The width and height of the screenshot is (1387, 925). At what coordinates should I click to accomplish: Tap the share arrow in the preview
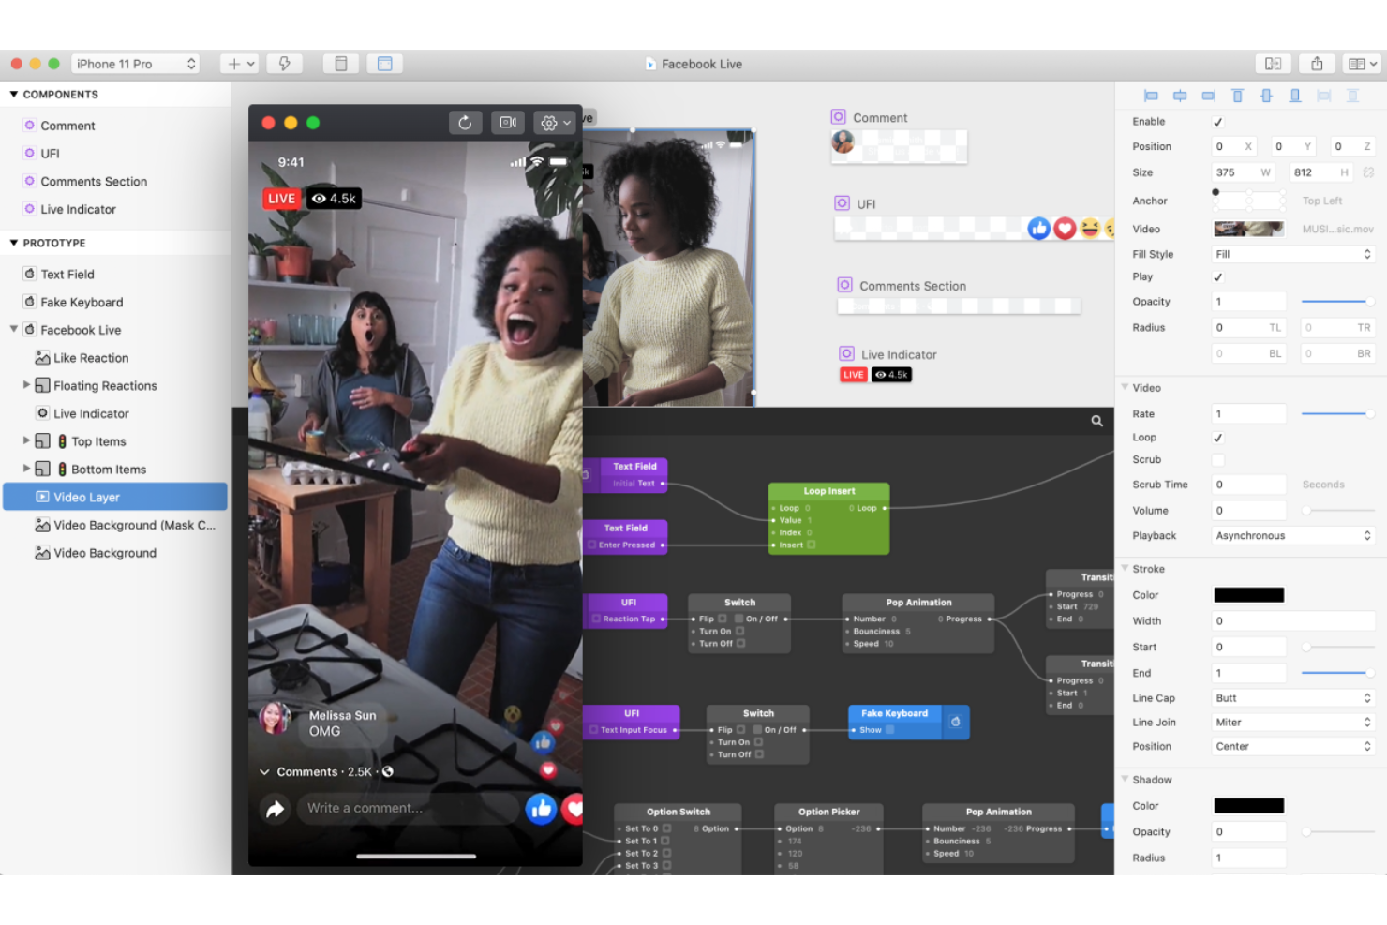tap(275, 809)
